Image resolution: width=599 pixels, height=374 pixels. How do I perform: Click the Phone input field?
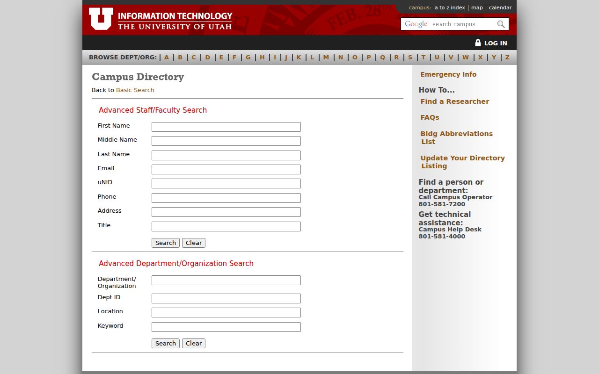pos(226,198)
